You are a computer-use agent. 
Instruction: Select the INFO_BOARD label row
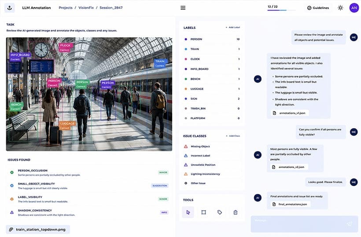[212, 69]
